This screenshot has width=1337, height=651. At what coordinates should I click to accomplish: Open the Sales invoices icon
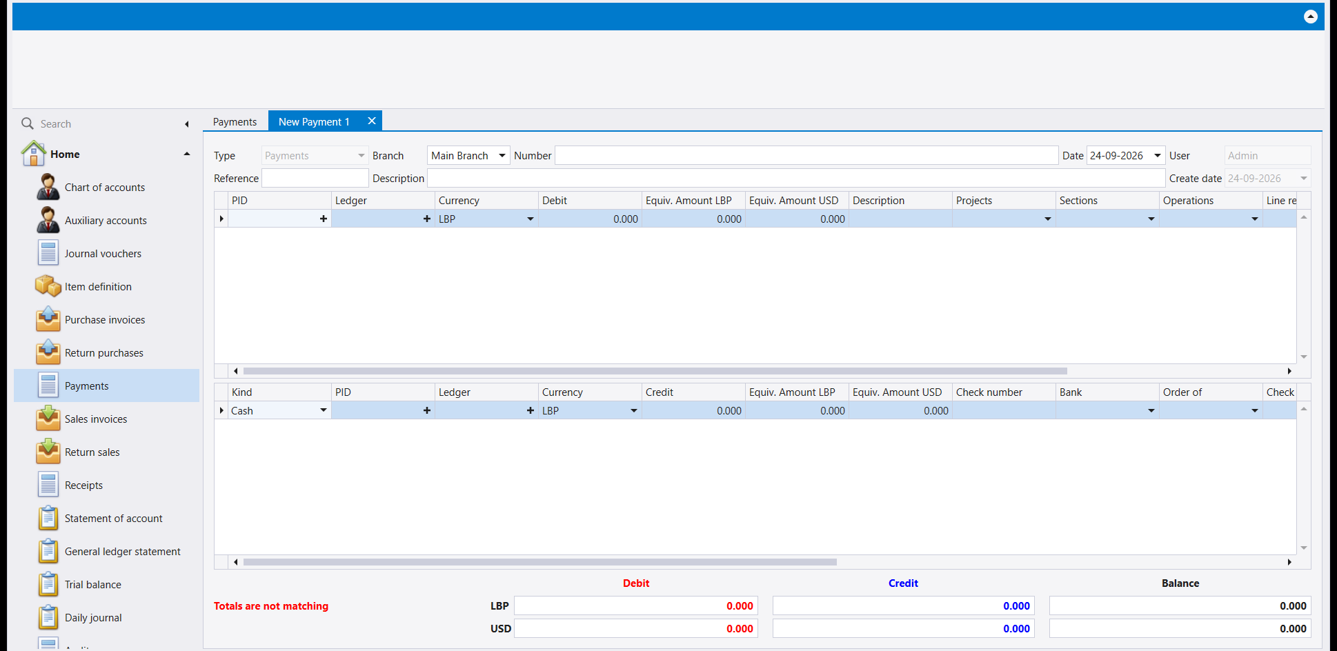click(48, 419)
